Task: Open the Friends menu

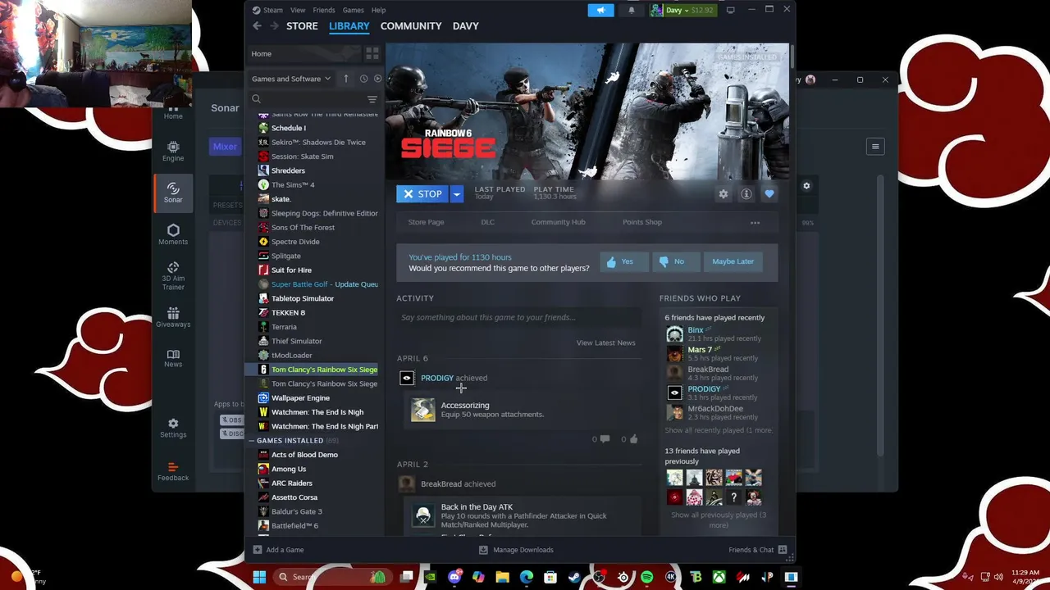Action: [x=324, y=10]
